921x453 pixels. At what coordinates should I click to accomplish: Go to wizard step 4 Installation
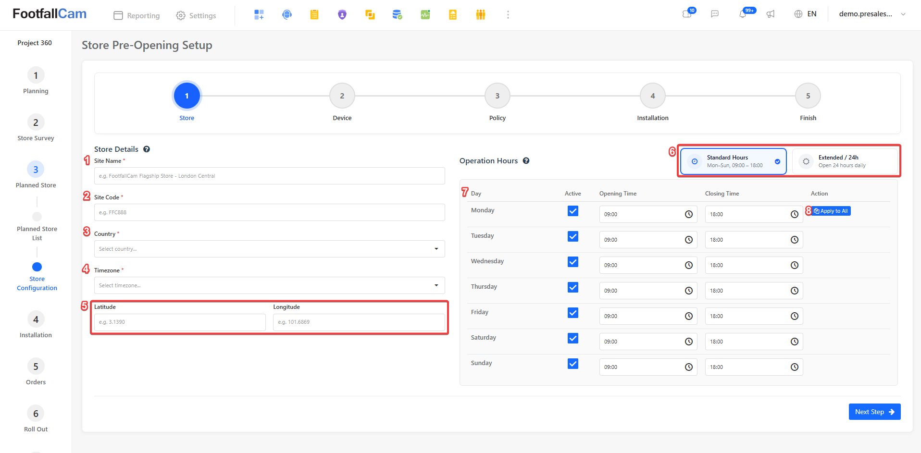tap(653, 96)
